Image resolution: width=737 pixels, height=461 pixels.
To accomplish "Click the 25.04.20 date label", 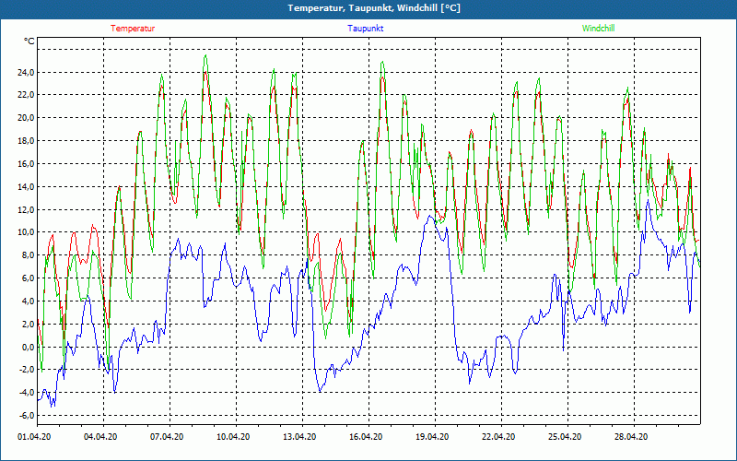I will click(565, 437).
